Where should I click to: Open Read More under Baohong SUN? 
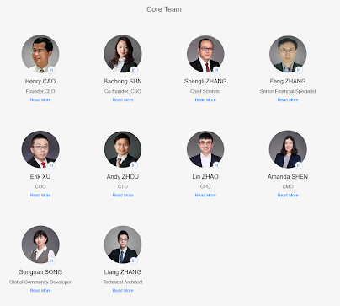click(123, 99)
